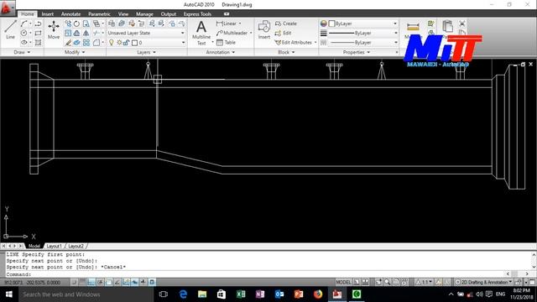Viewport: 537px width, 302px height.
Task: Switch to the Annotate ribbon tab
Action: (x=70, y=14)
